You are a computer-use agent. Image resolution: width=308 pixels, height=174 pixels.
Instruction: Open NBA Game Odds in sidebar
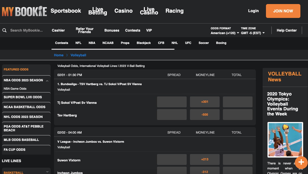(15, 89)
